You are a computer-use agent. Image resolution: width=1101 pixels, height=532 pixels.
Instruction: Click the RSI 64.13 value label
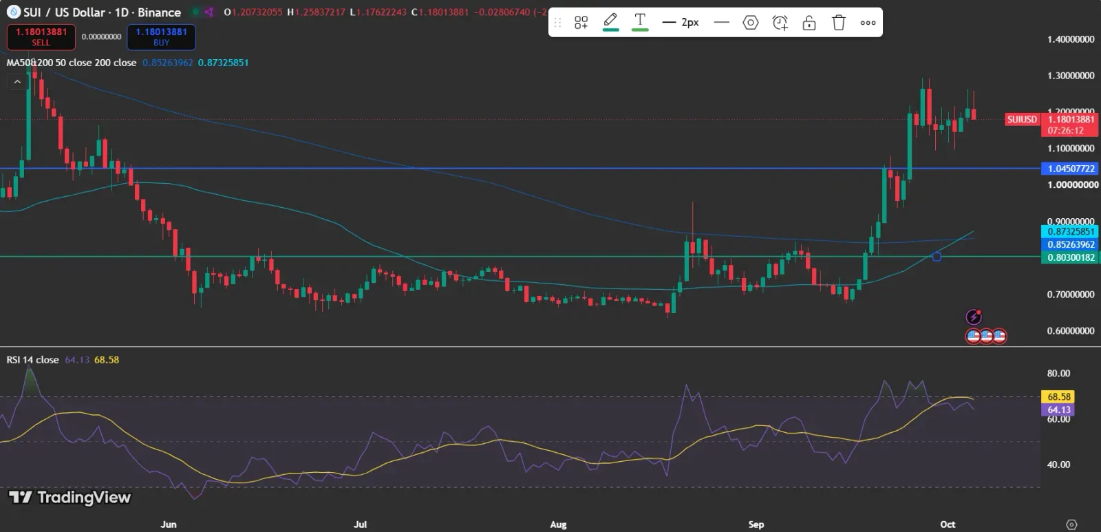(x=1059, y=410)
